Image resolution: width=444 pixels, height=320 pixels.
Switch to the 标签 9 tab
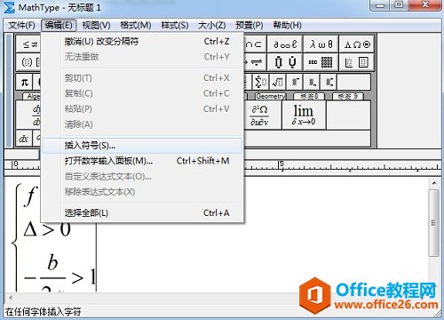point(348,96)
